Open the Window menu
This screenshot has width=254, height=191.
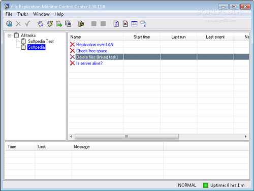click(41, 14)
